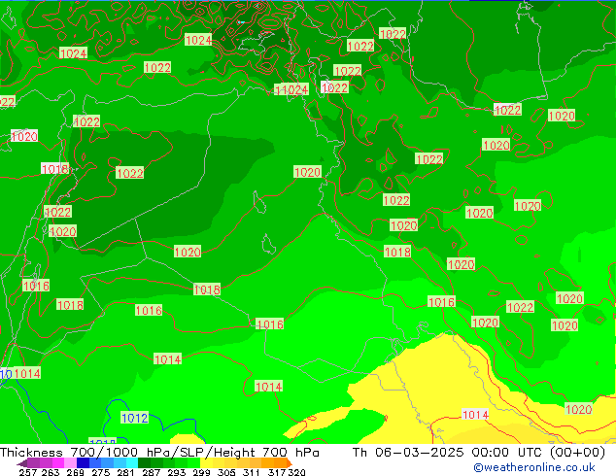Click the '(00+00)' forecast offset text
Viewport: 616px width, 476px height.
click(577, 453)
